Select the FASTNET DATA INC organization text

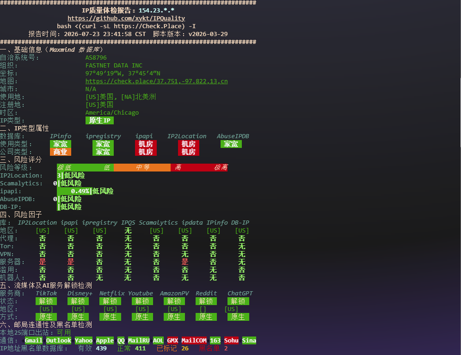click(114, 66)
